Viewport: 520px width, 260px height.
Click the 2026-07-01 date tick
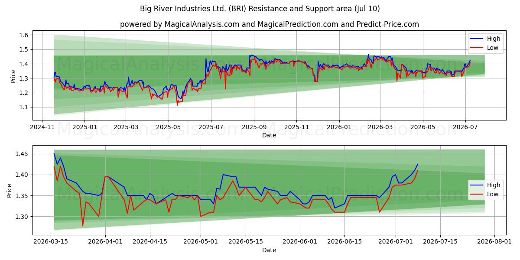pyautogui.click(x=396, y=242)
